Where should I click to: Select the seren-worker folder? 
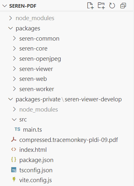pyautogui.click(x=37, y=89)
